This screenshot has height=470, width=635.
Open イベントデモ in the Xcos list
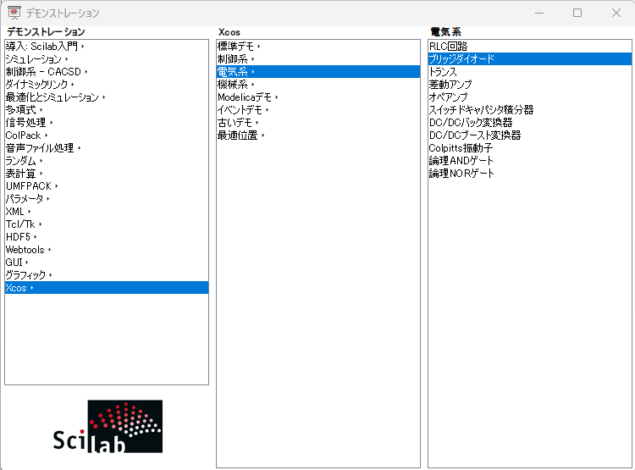pyautogui.click(x=318, y=110)
